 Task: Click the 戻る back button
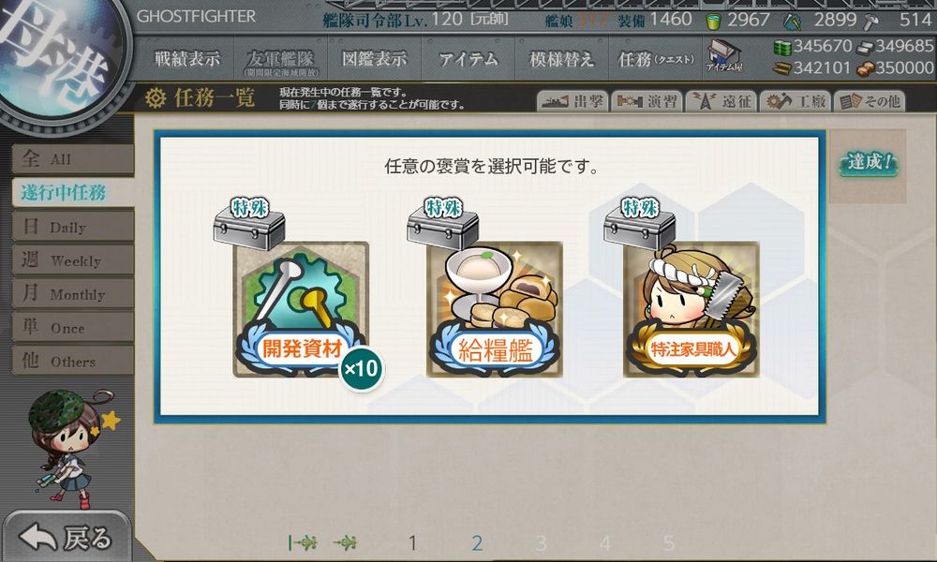click(x=66, y=537)
